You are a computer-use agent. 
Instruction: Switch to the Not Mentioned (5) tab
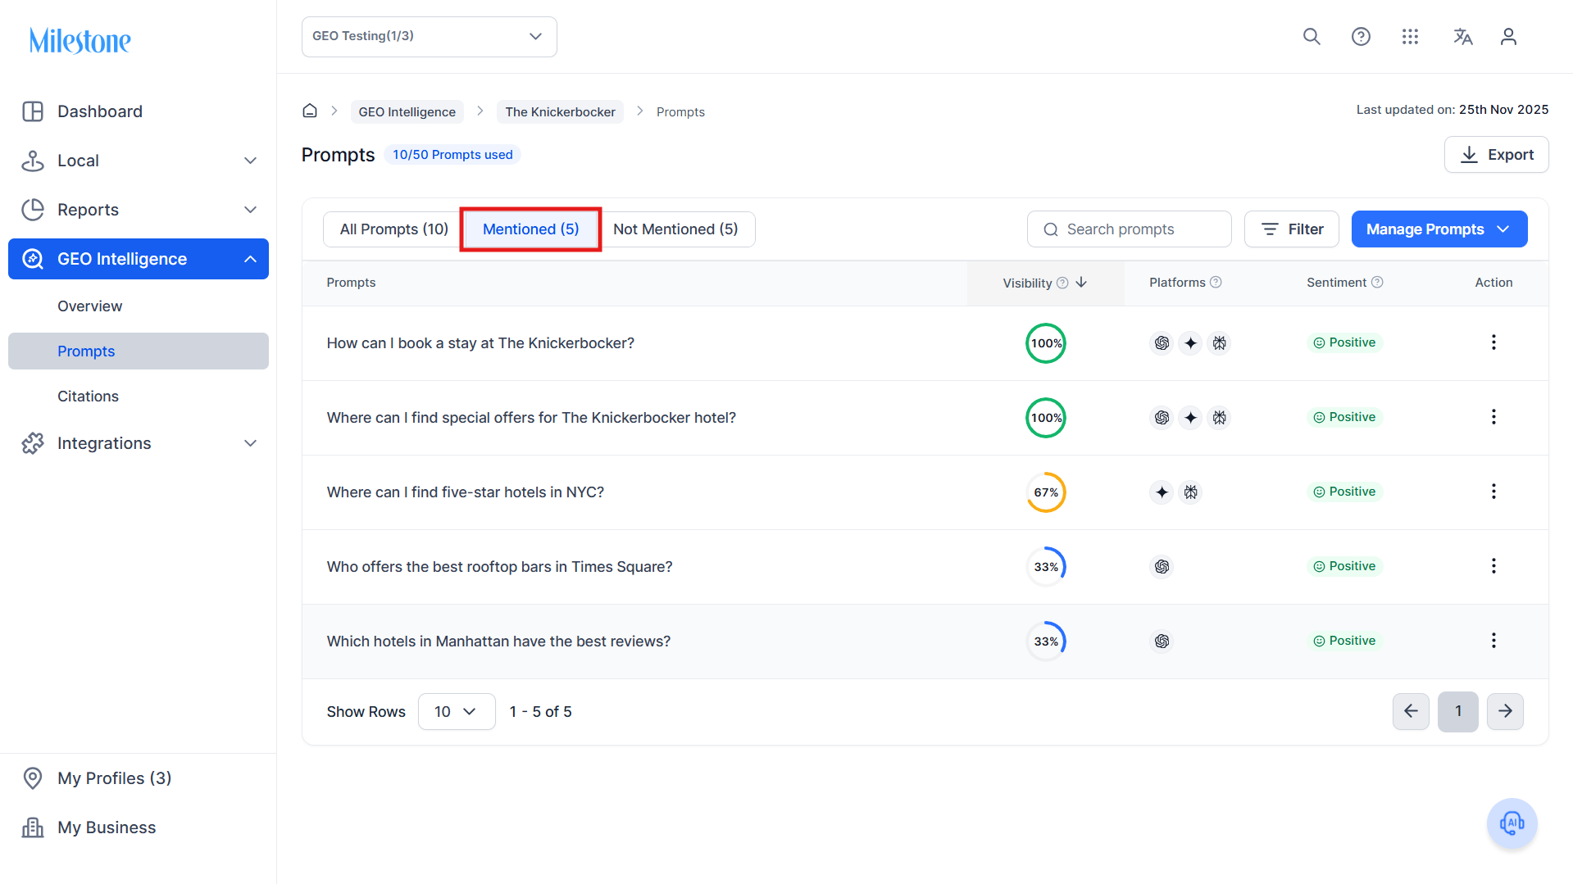(x=675, y=229)
